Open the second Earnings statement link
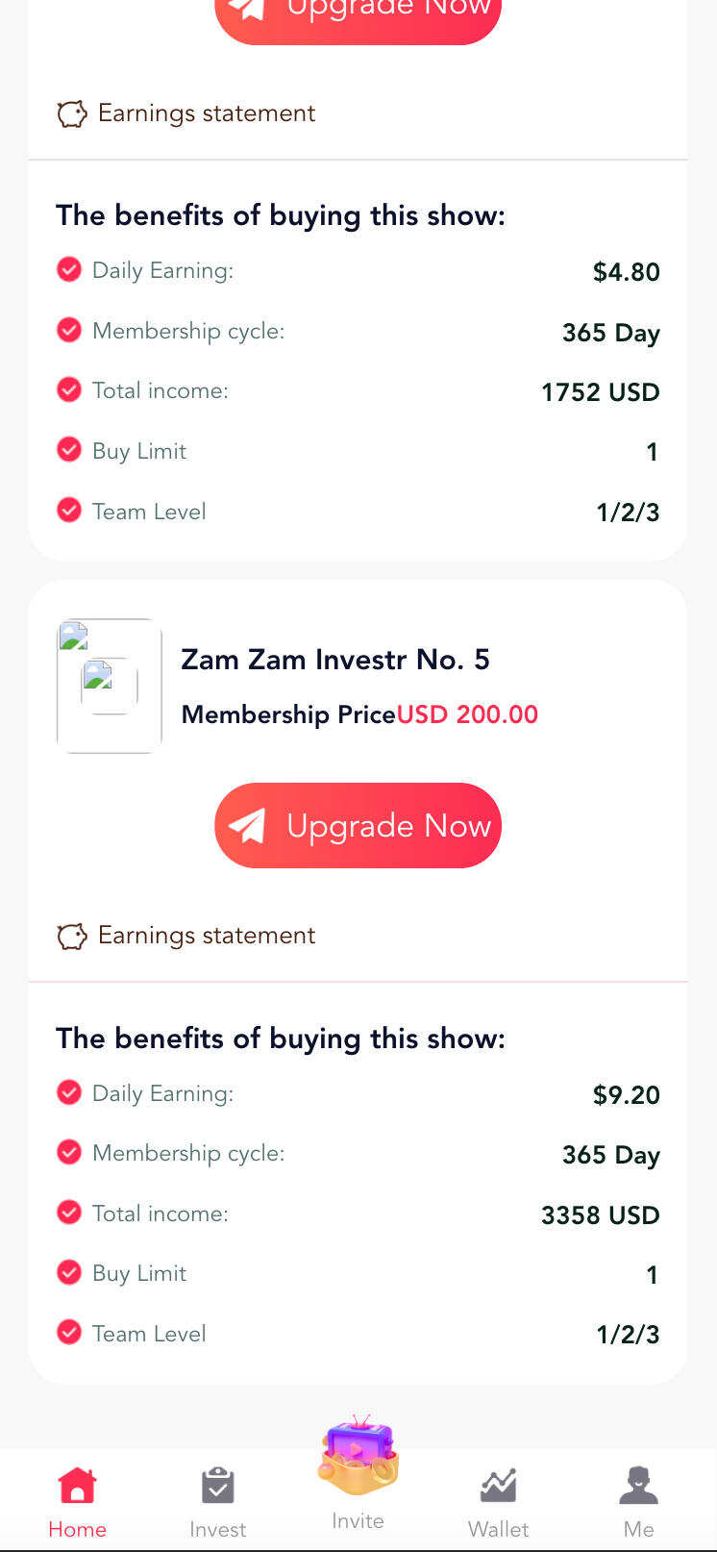 [205, 935]
